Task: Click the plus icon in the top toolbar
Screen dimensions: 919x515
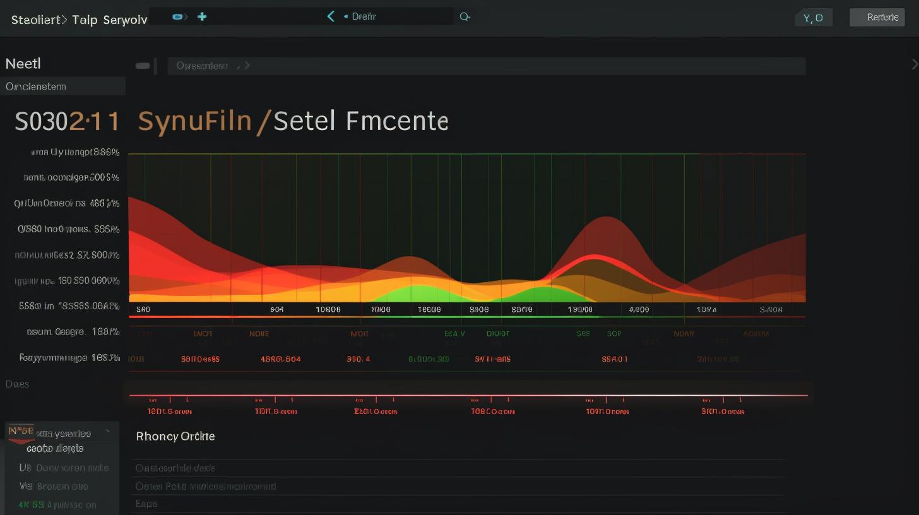Action: coord(201,16)
